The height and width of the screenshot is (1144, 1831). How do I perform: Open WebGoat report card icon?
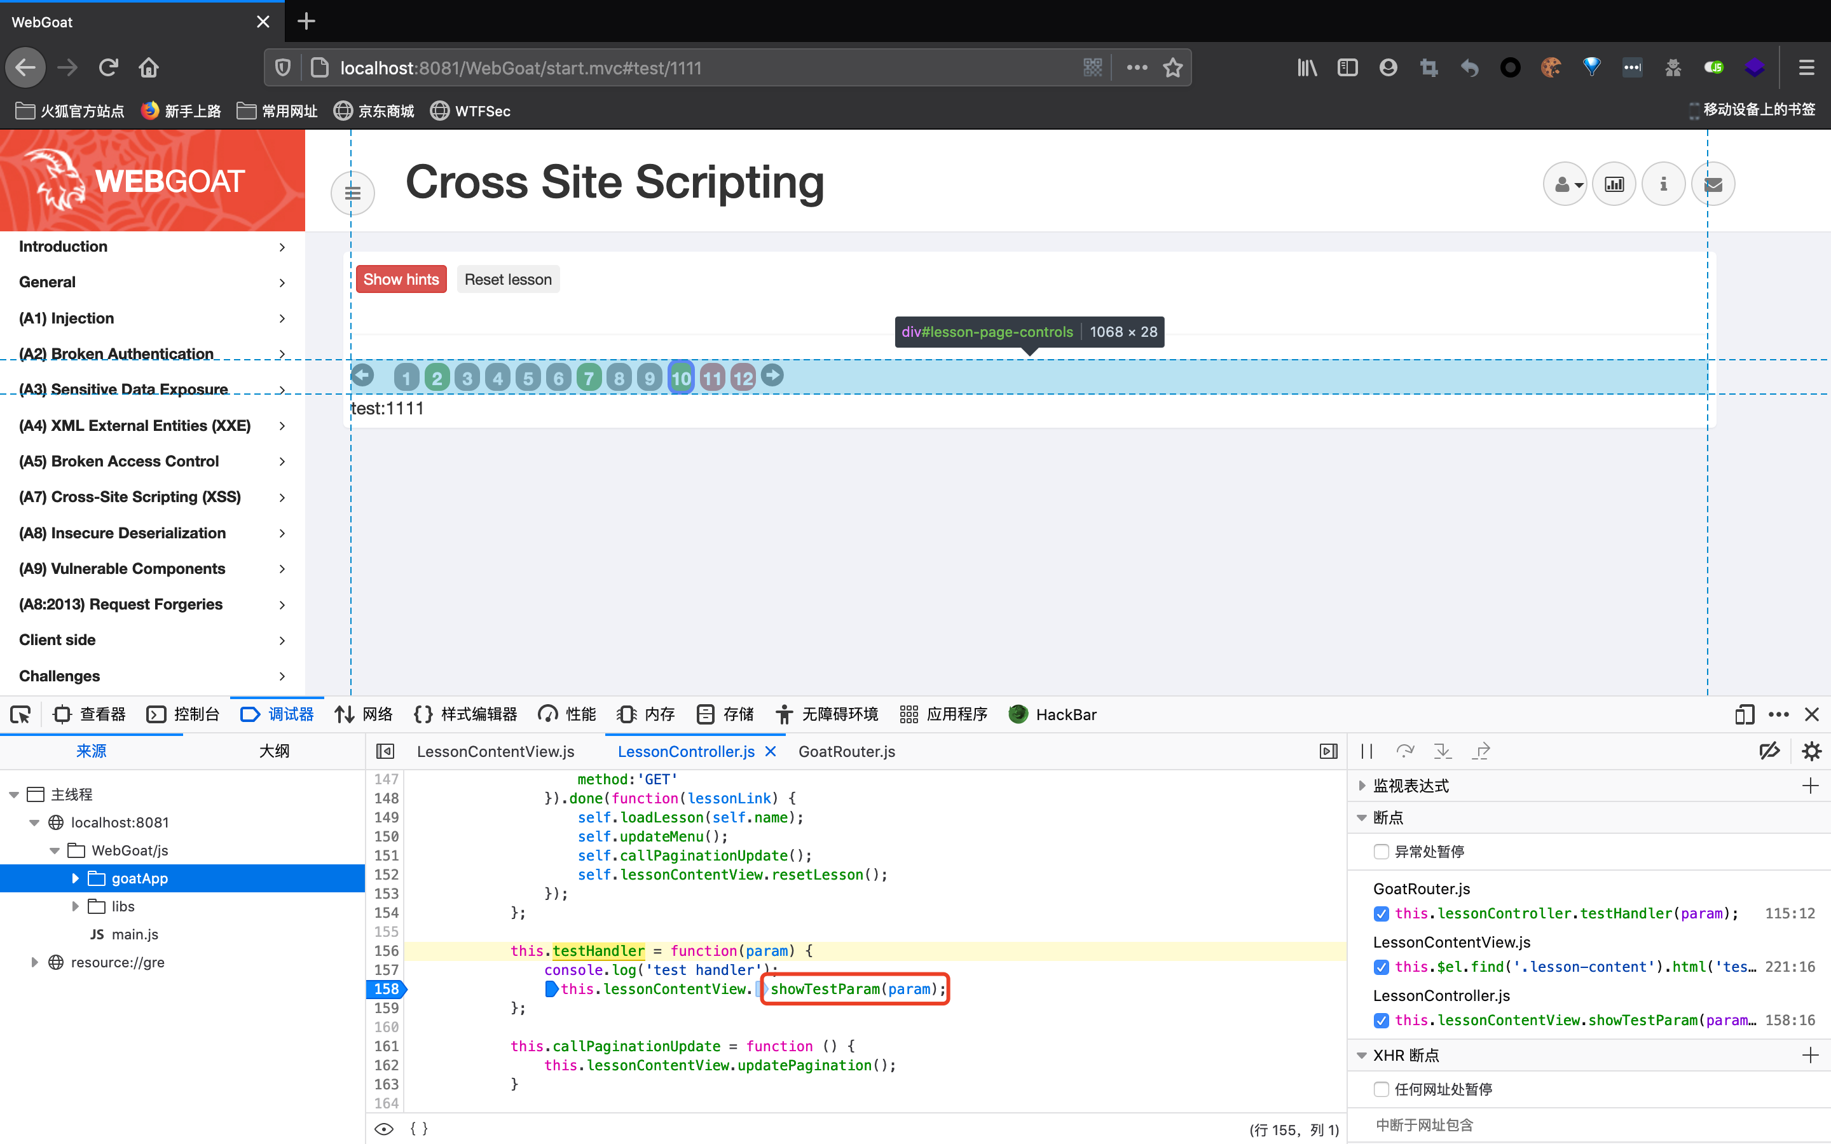[x=1614, y=184]
